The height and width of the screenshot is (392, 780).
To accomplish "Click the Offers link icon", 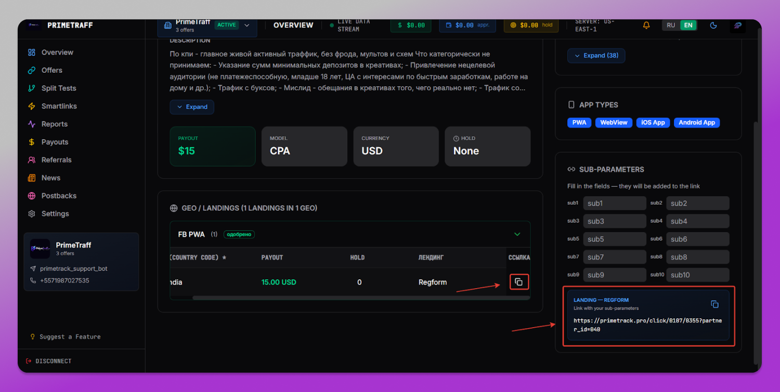I will (32, 70).
